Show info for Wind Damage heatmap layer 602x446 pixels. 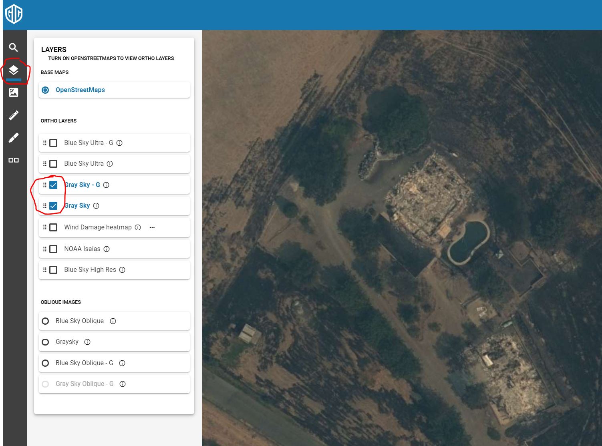(x=138, y=227)
